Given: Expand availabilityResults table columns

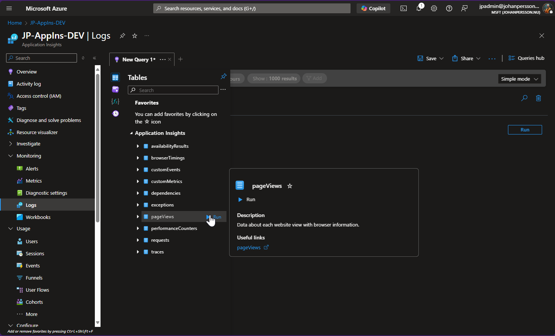Looking at the screenshot, I should pyautogui.click(x=138, y=146).
